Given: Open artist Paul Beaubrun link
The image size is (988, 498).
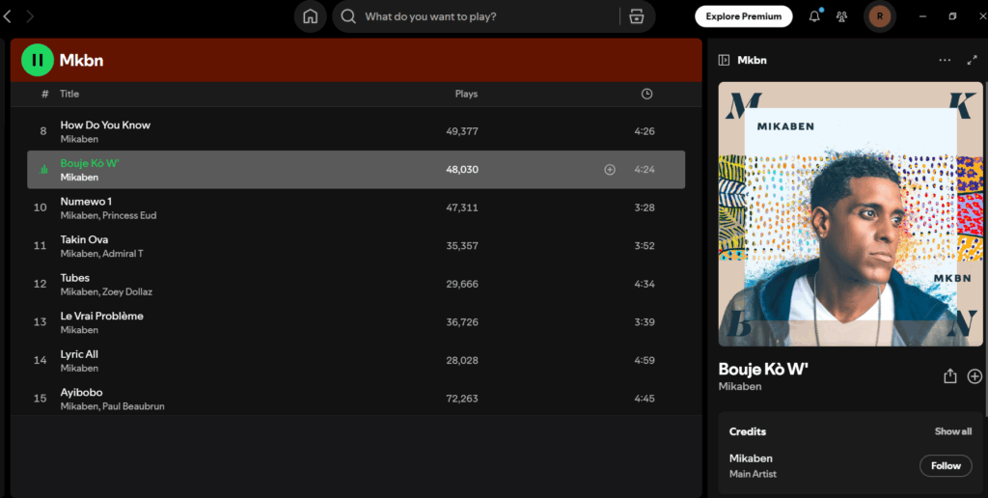Looking at the screenshot, I should 133,406.
